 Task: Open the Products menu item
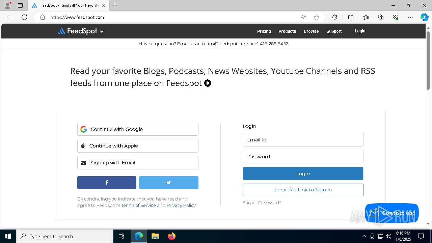287,31
